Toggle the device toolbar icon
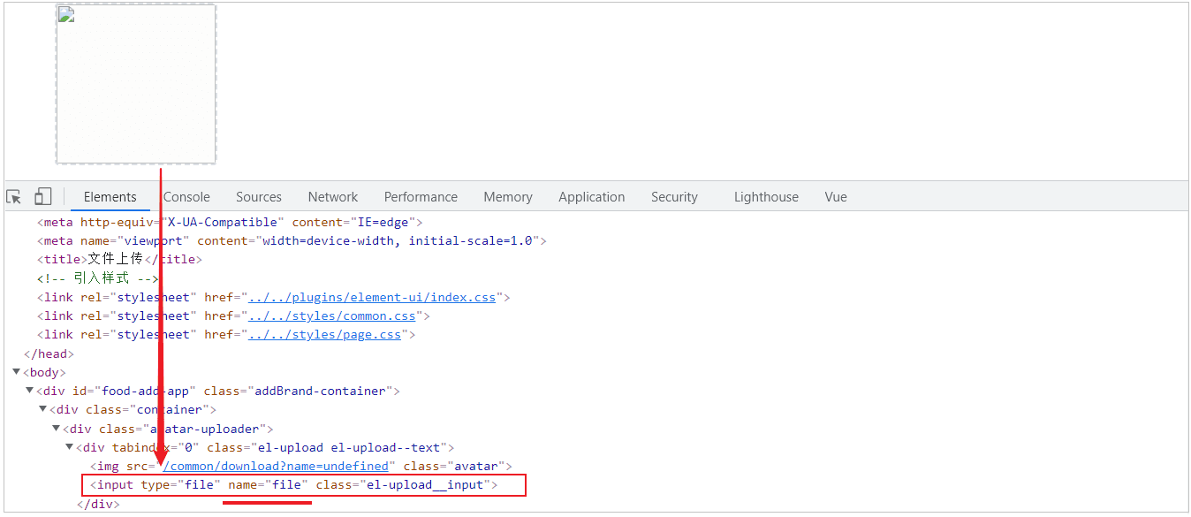Screen dimensions: 1191x517 (43, 197)
